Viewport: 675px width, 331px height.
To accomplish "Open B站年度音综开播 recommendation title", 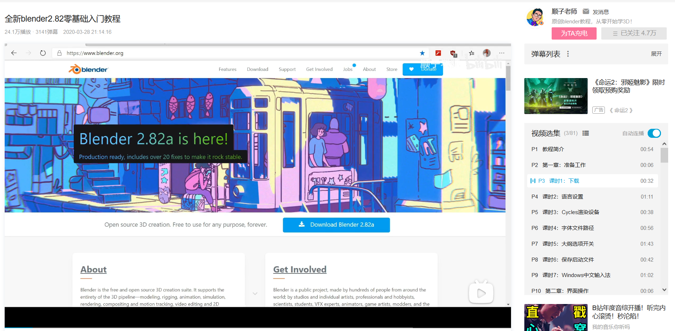I will click(629, 312).
